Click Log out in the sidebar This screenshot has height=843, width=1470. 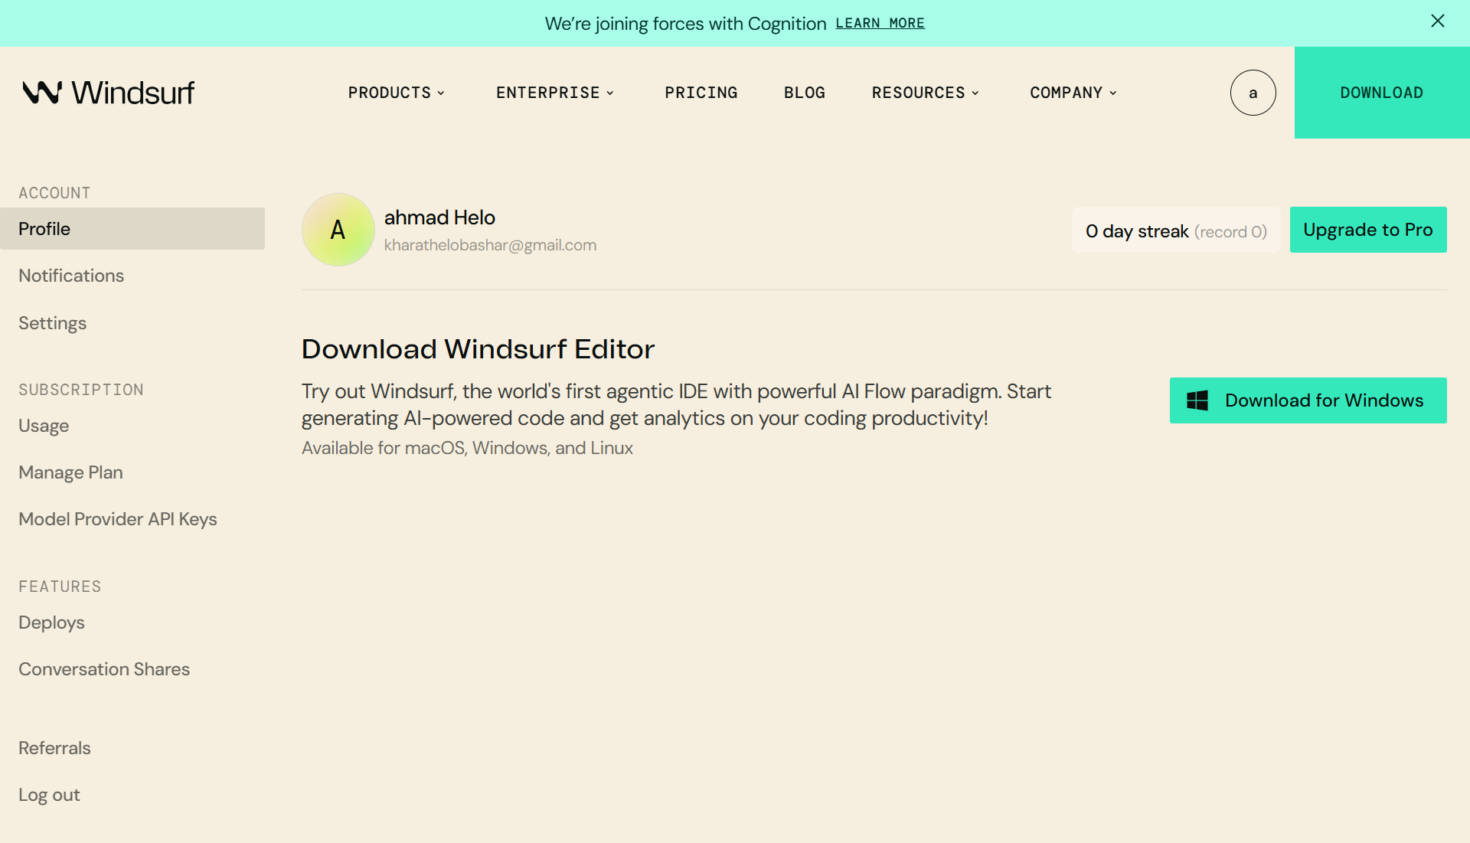click(x=49, y=795)
